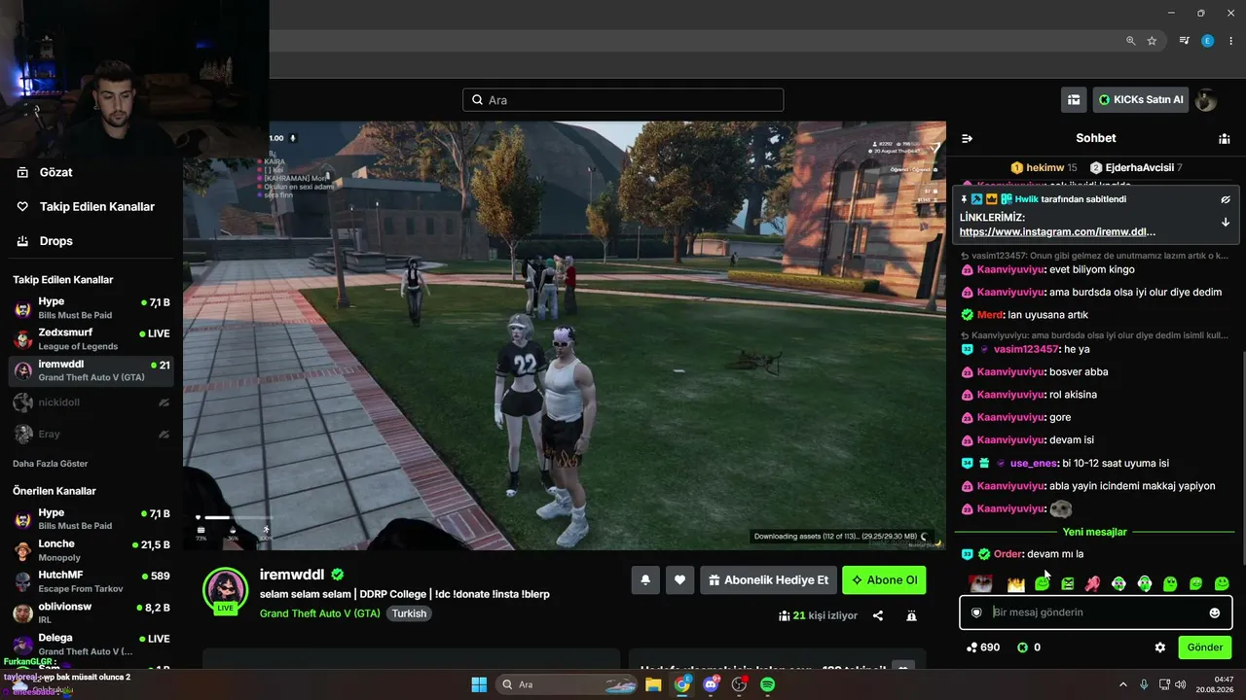
Task: Open the recommended HutchMF channel
Action: [92, 581]
